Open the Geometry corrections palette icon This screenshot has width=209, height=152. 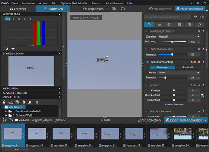coord(179,24)
